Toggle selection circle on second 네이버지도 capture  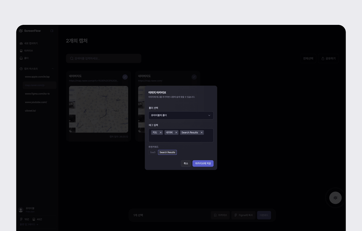(x=194, y=77)
